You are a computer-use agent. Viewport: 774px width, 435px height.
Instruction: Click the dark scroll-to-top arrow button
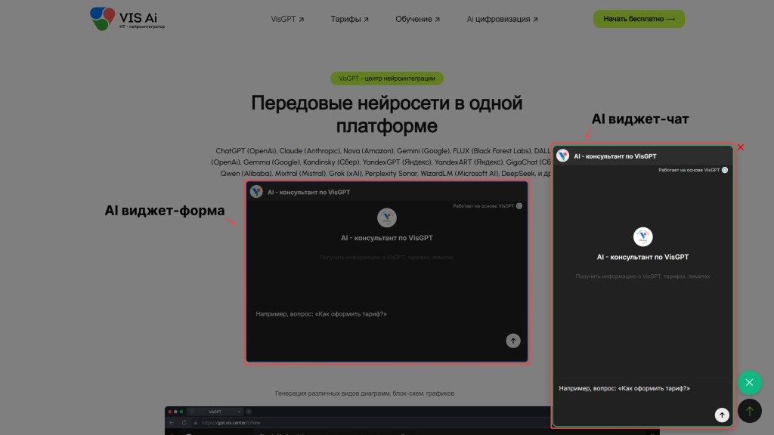click(749, 411)
